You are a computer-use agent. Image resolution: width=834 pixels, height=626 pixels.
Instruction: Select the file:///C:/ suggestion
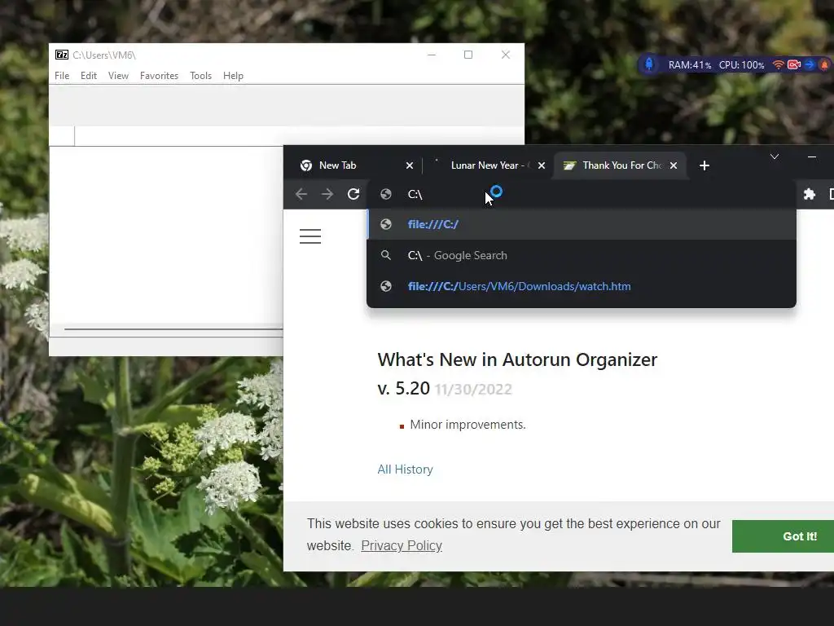coord(582,224)
